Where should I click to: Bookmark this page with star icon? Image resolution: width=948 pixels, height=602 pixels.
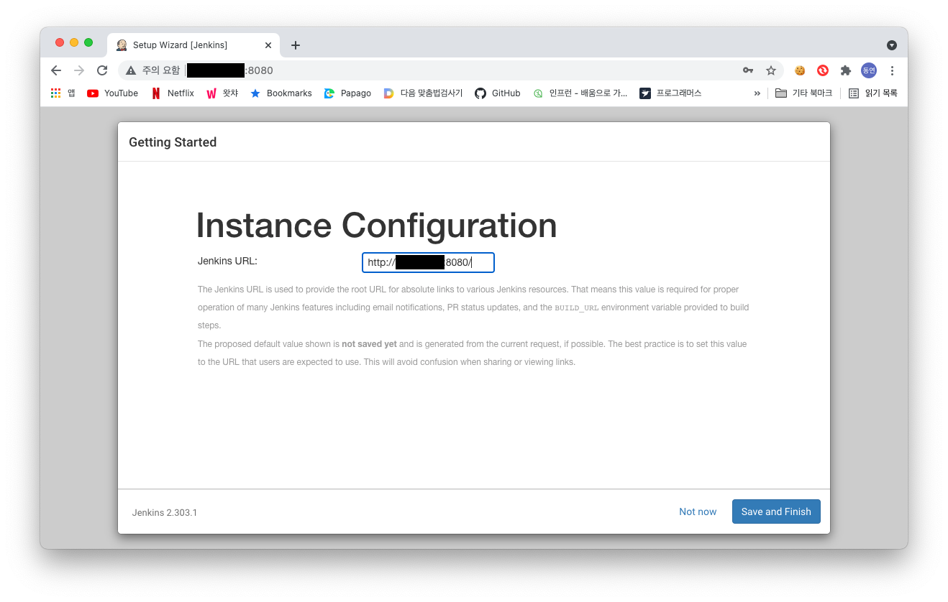pos(771,70)
